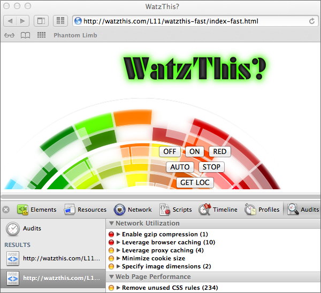Collapse the Network Utilization section

pyautogui.click(x=112, y=223)
